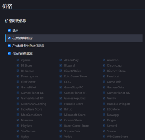Toggle the Newegg checkbox
This screenshot has width=145, height=140.
click(104, 115)
